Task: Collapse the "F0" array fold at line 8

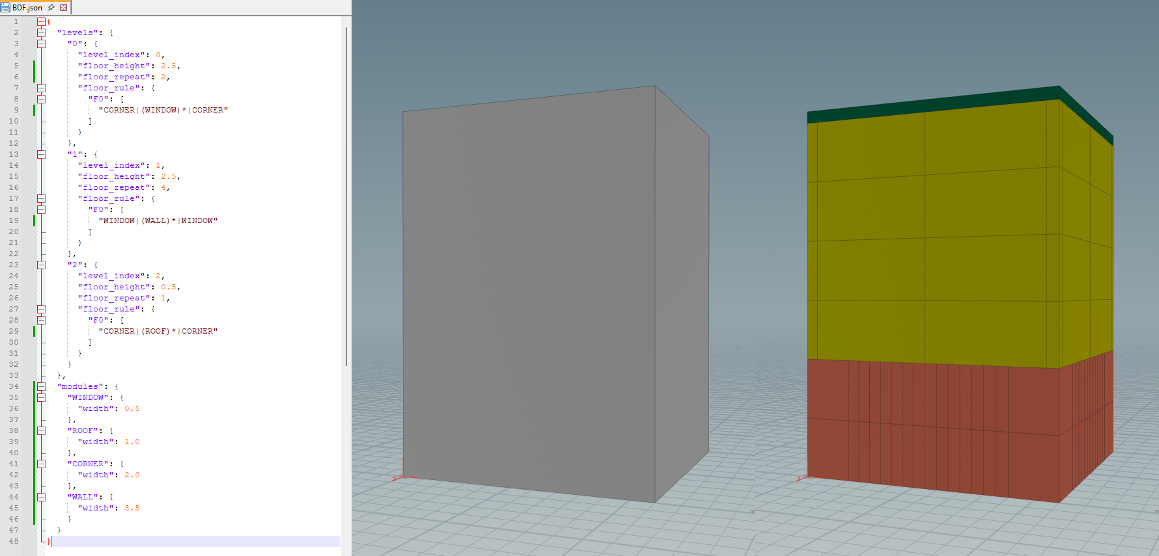Action: click(x=41, y=99)
